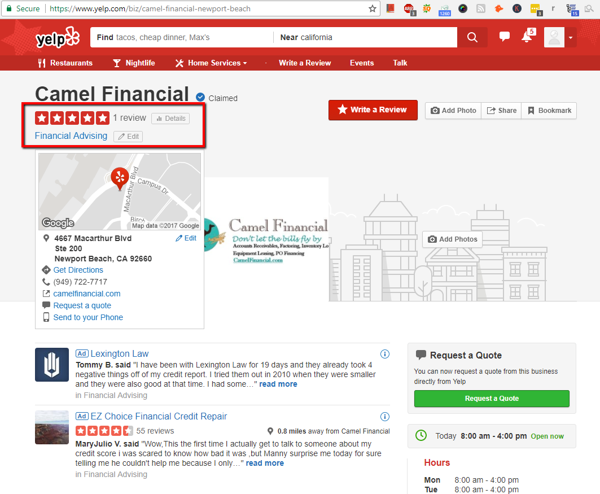600x494 pixels.
Task: Open the Events nav item
Action: pos(362,63)
